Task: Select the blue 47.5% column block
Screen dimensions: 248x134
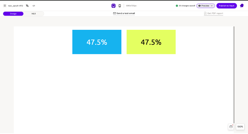Action: [97, 42]
